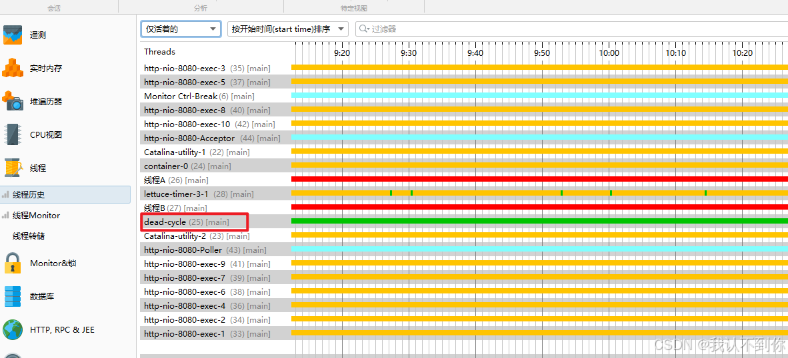The image size is (788, 358).
Task: Click the 10:00 mark on the time axis
Action: coord(609,53)
